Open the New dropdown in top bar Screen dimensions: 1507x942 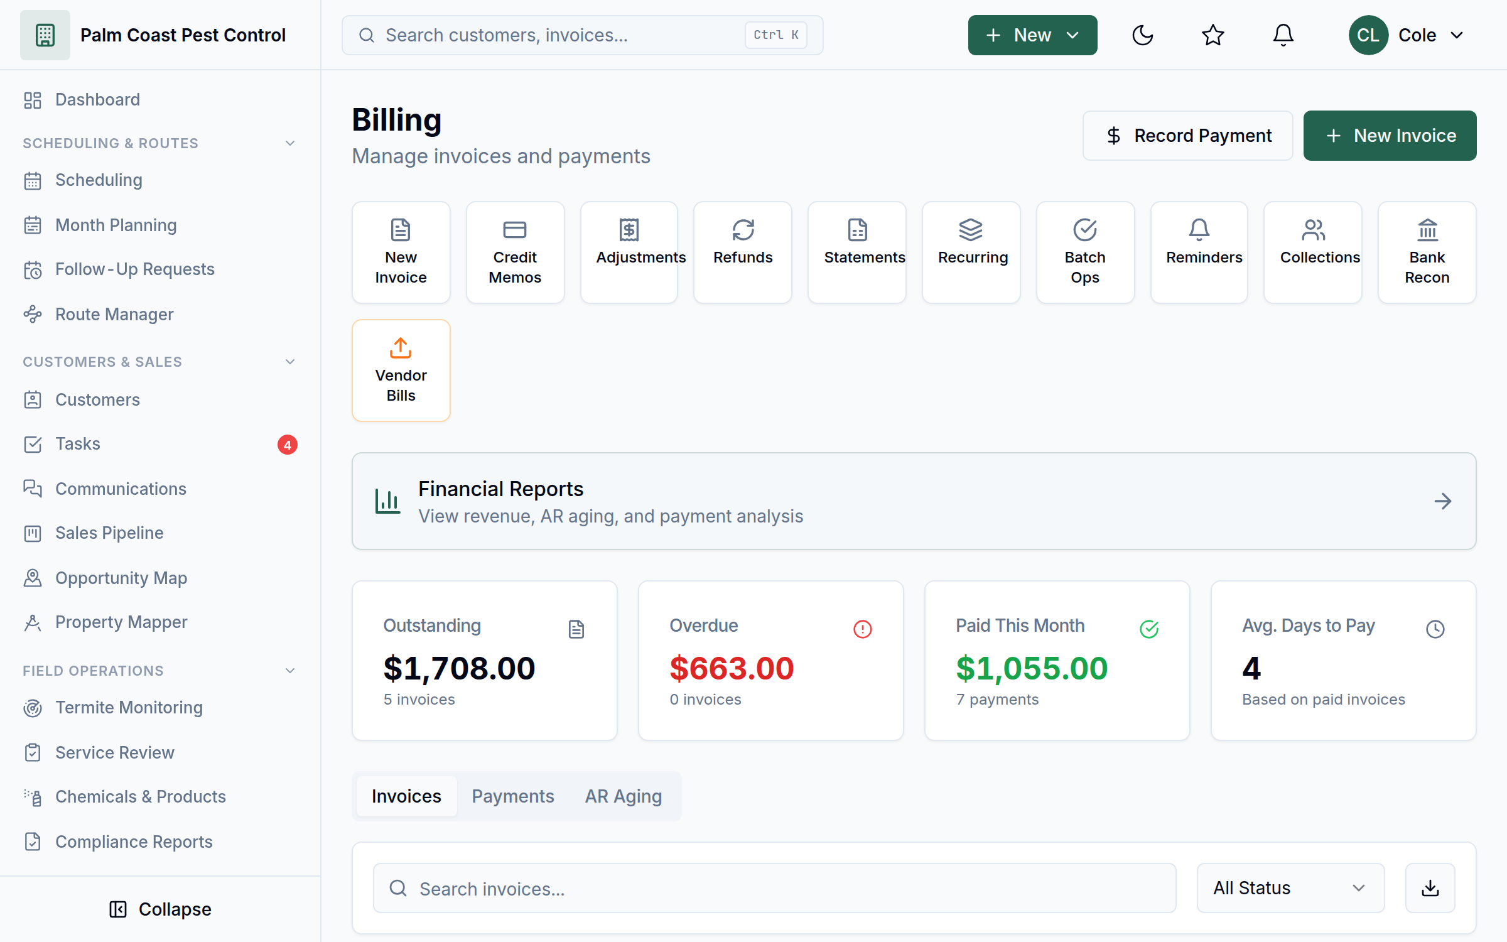(1032, 35)
